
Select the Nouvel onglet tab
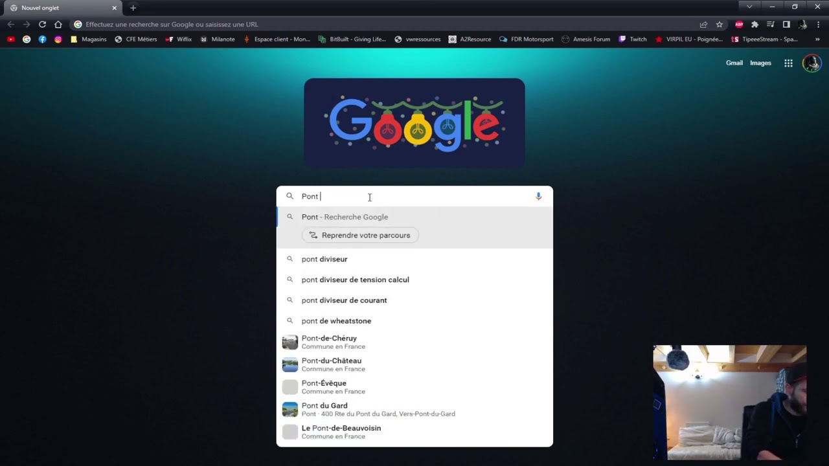[63, 8]
